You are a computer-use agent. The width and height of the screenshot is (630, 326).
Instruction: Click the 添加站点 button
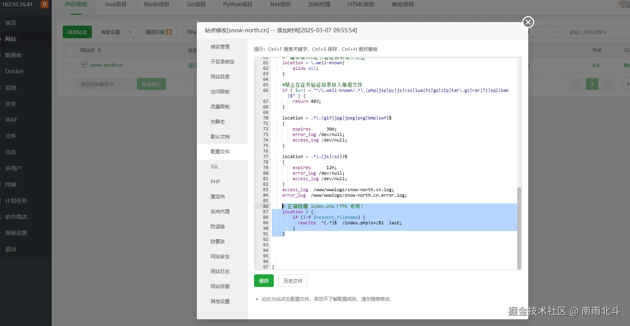(77, 32)
